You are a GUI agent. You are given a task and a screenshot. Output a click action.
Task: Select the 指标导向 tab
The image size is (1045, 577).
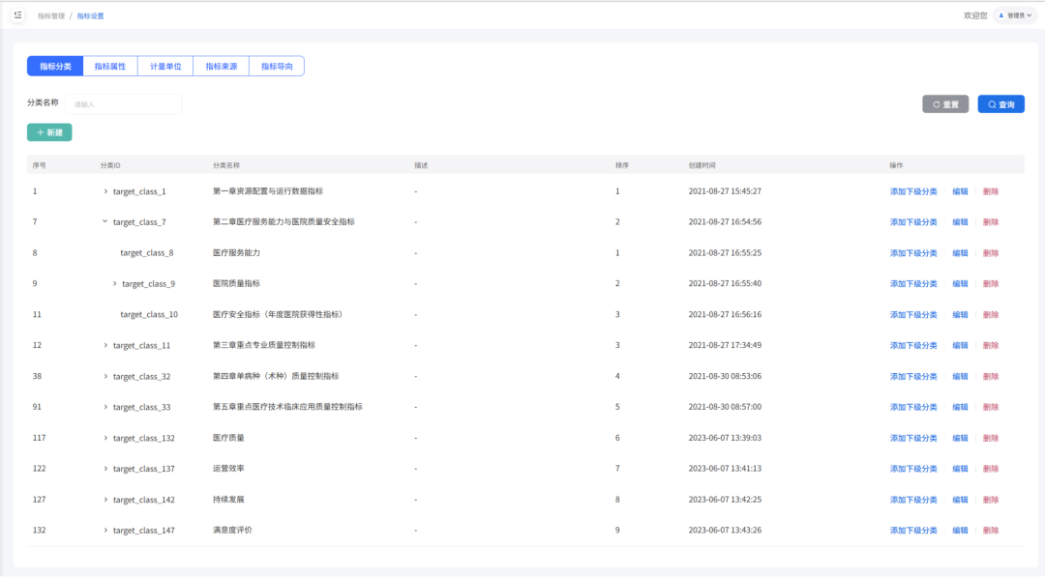tap(277, 65)
